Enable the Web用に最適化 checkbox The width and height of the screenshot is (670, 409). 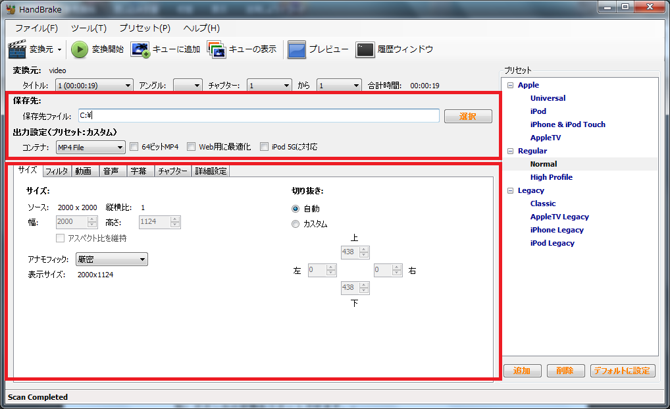[192, 147]
